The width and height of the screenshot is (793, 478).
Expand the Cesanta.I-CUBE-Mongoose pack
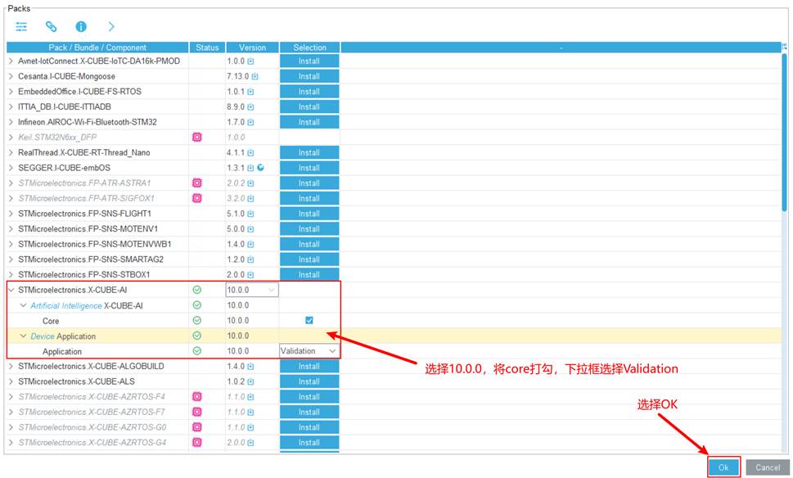[x=11, y=76]
